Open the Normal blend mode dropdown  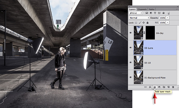tap(139, 18)
